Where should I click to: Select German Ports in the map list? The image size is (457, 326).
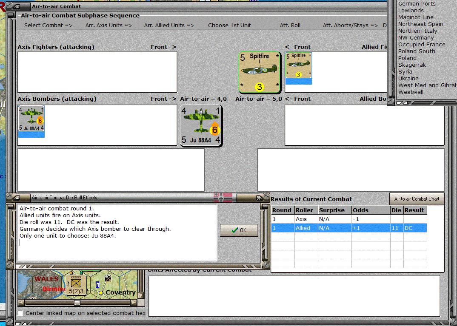(x=417, y=4)
